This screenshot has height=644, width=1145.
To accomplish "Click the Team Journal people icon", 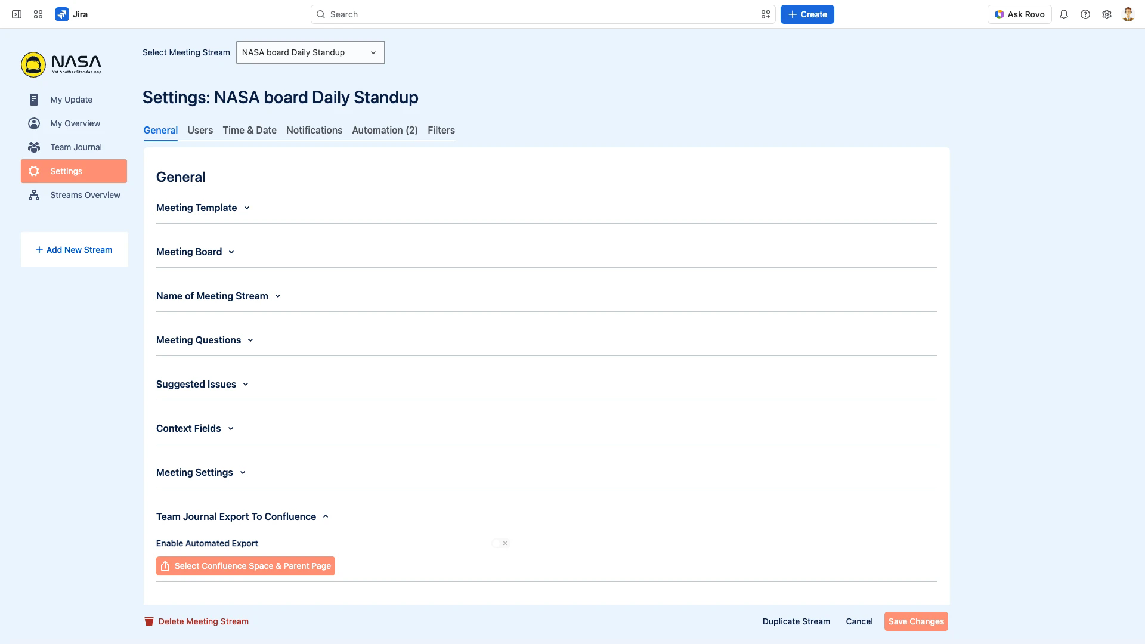I will pos(34,147).
